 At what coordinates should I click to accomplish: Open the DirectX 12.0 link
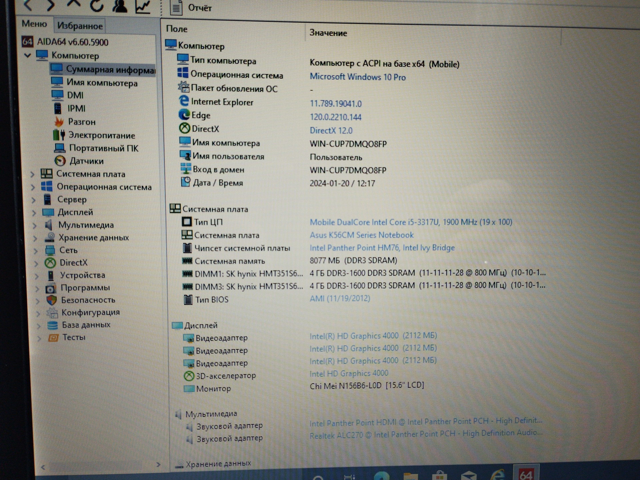pos(331,130)
